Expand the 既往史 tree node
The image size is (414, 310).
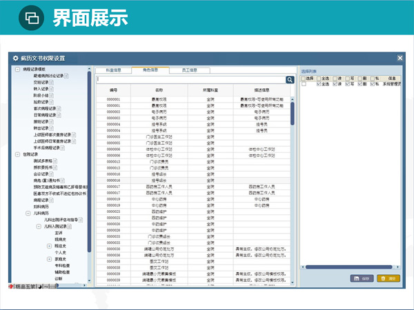[x=49, y=246]
